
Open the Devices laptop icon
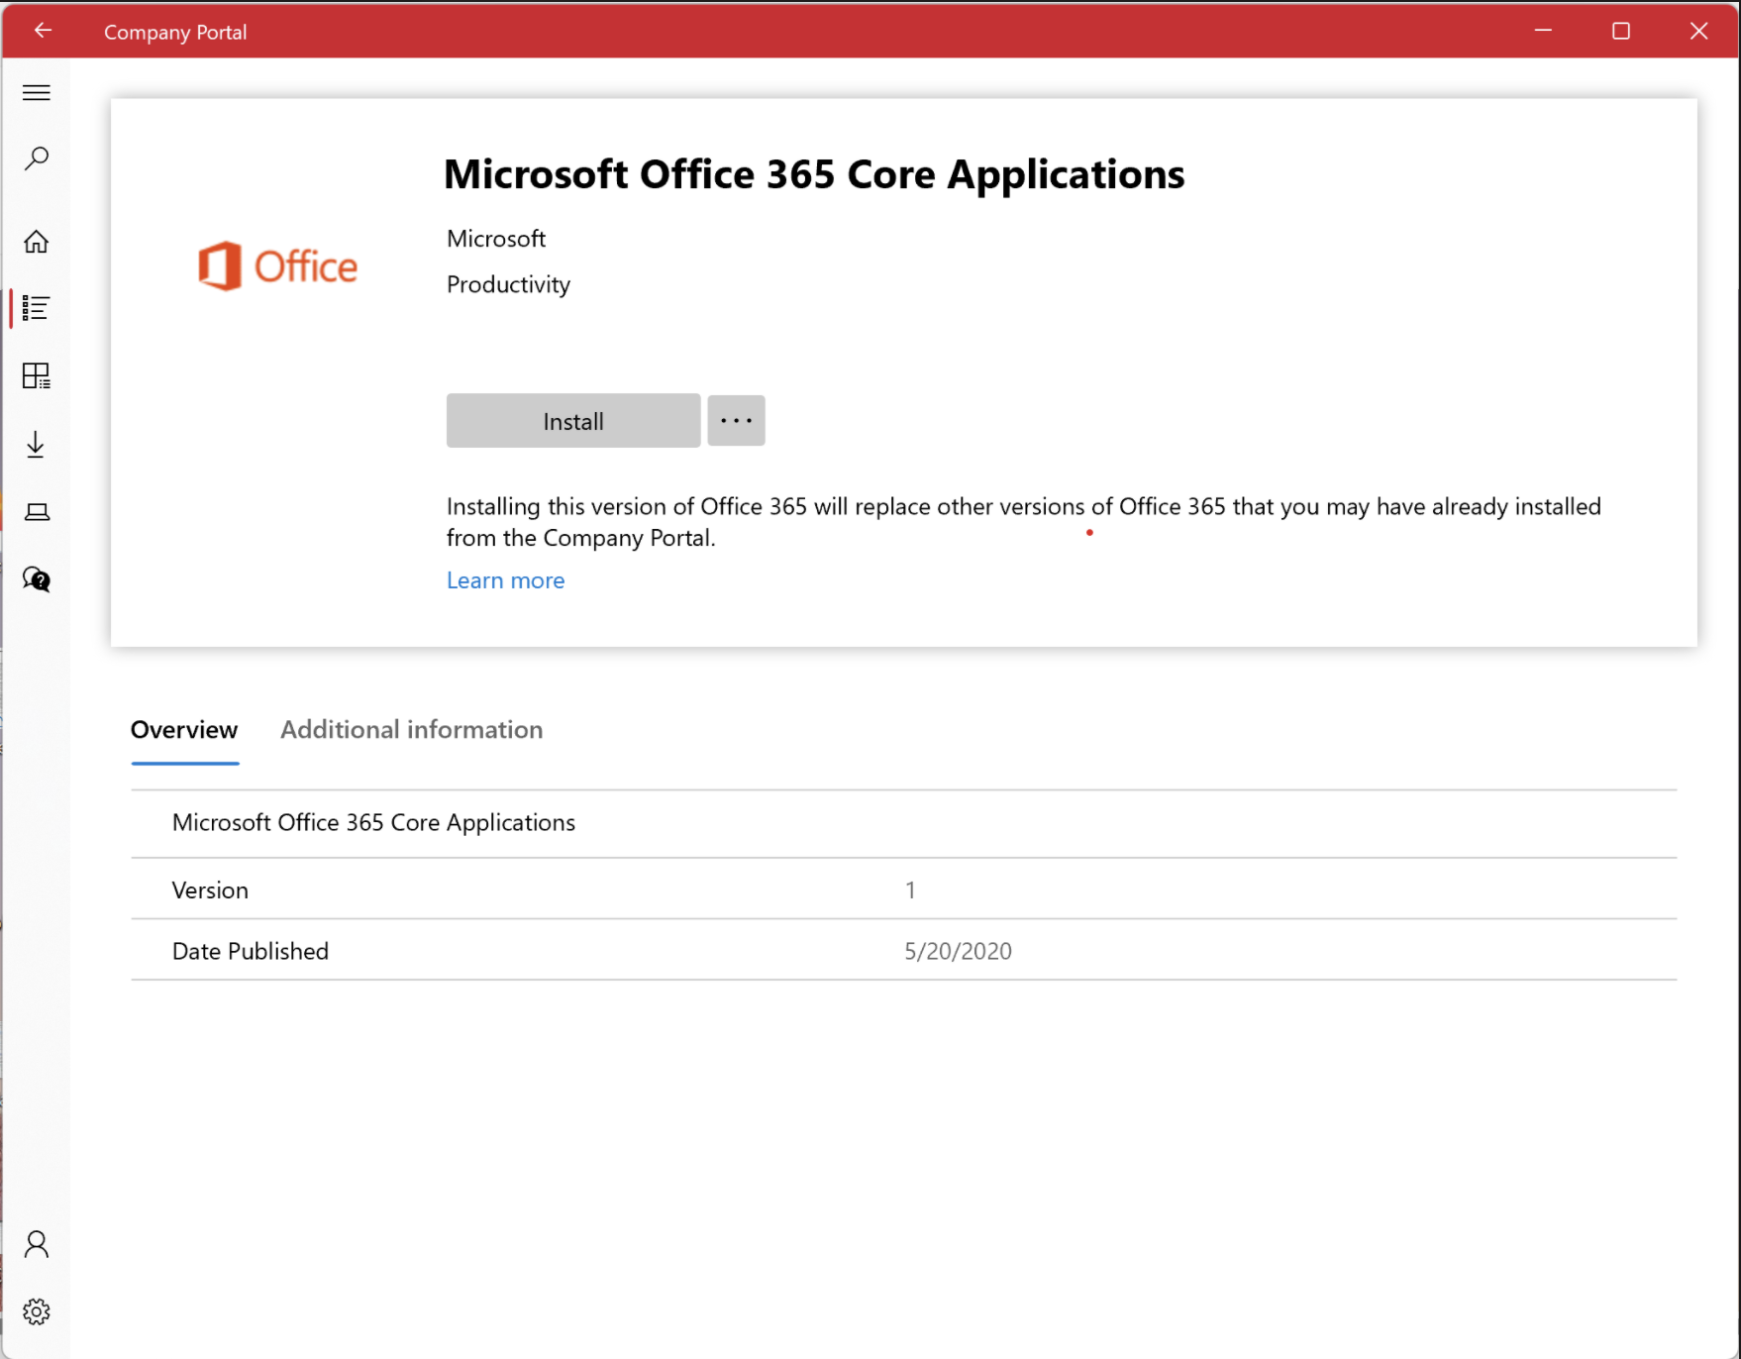click(37, 512)
